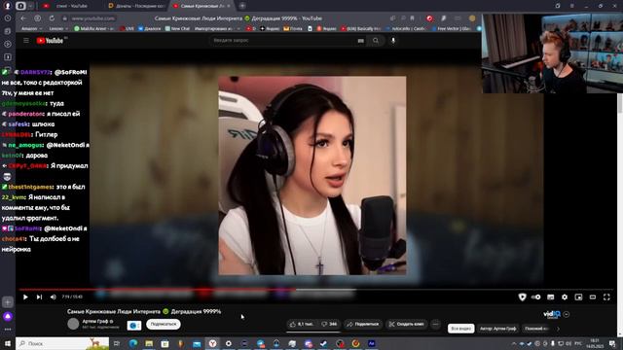Launch Alice assistant in browser sidebar
Screen dimensions: 623x350
point(8,316)
